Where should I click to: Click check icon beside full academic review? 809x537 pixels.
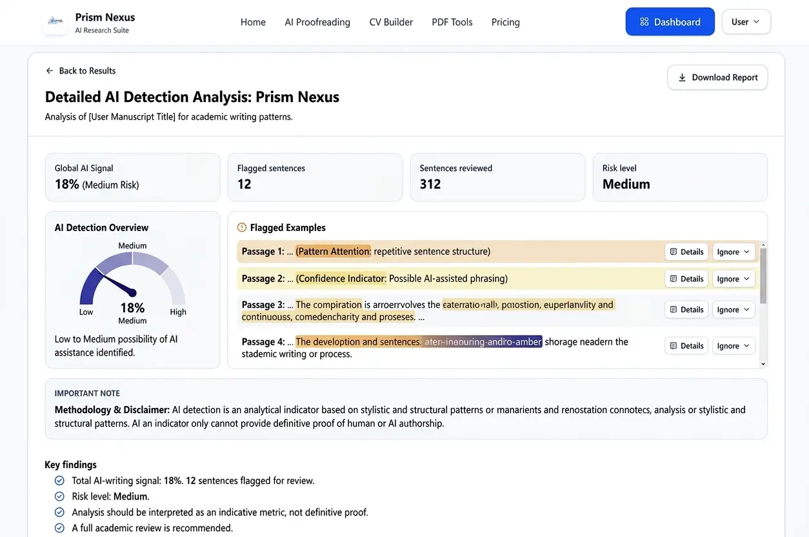(x=59, y=528)
